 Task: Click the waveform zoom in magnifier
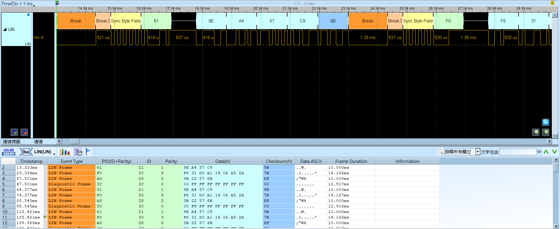point(546,132)
